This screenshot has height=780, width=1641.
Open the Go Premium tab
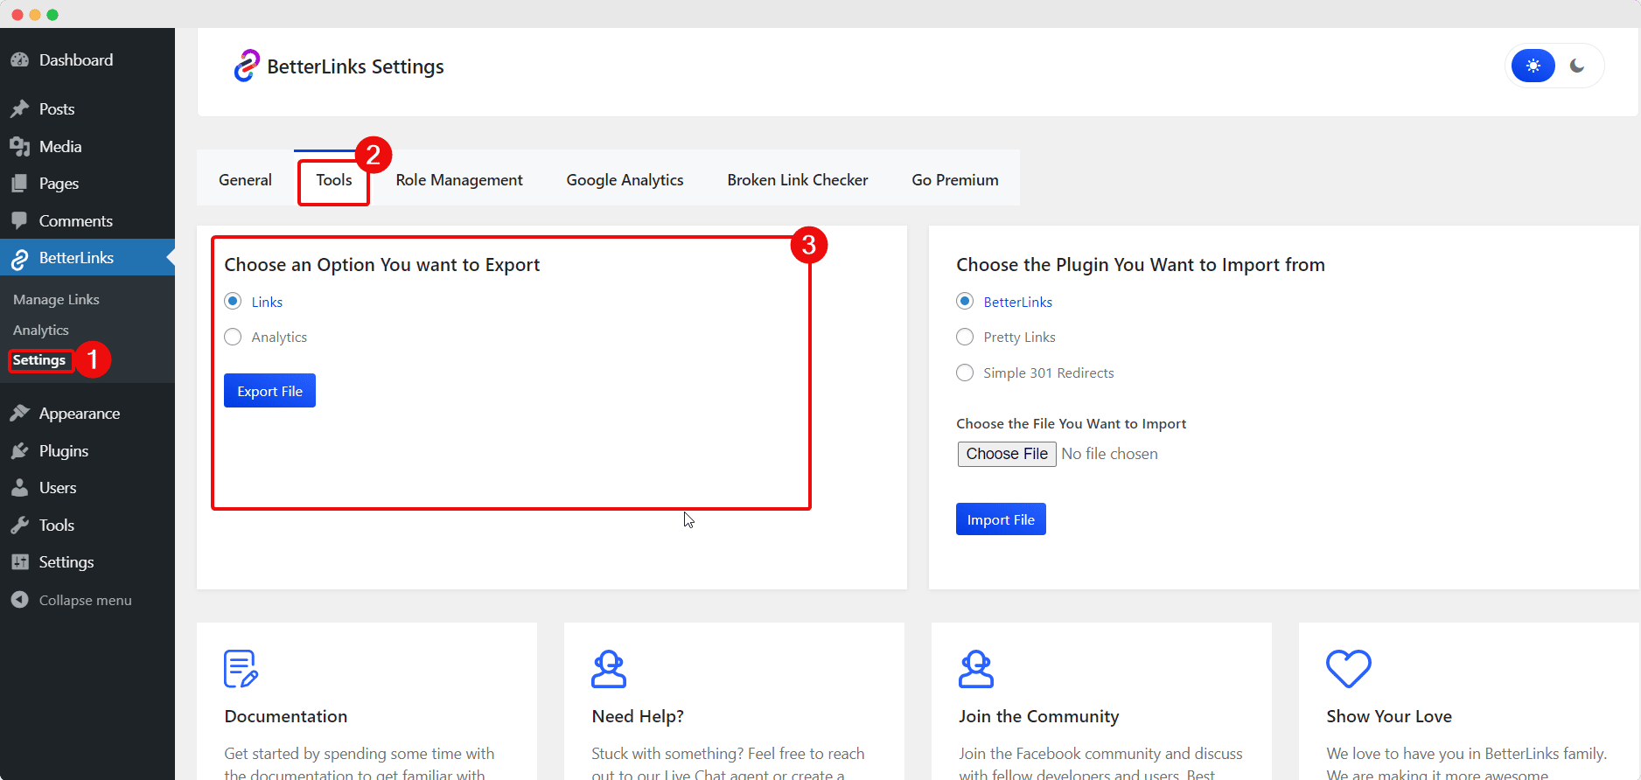click(955, 179)
